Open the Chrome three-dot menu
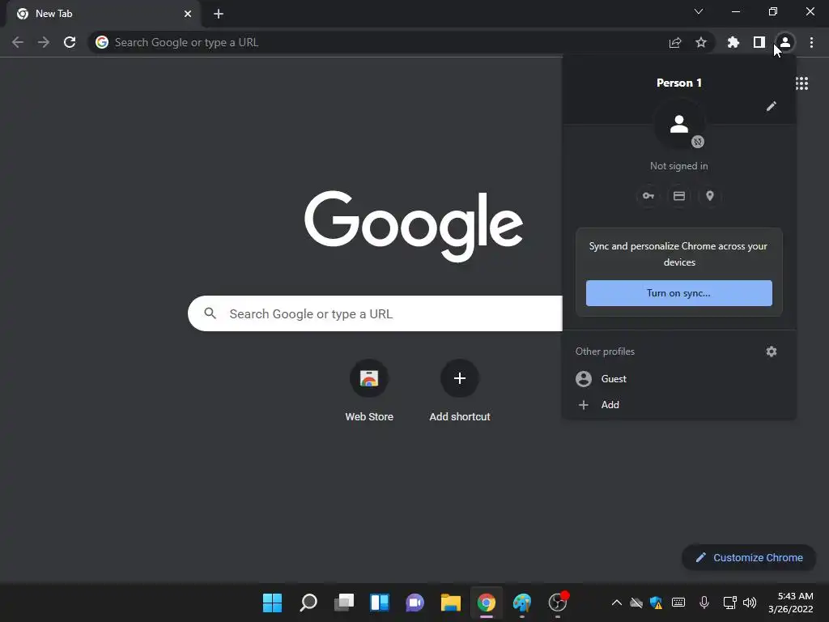Viewport: 829px width, 622px height. (x=811, y=42)
